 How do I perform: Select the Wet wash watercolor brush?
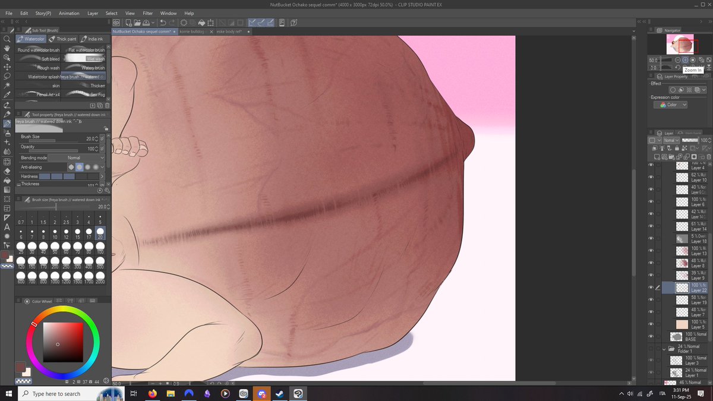click(95, 59)
